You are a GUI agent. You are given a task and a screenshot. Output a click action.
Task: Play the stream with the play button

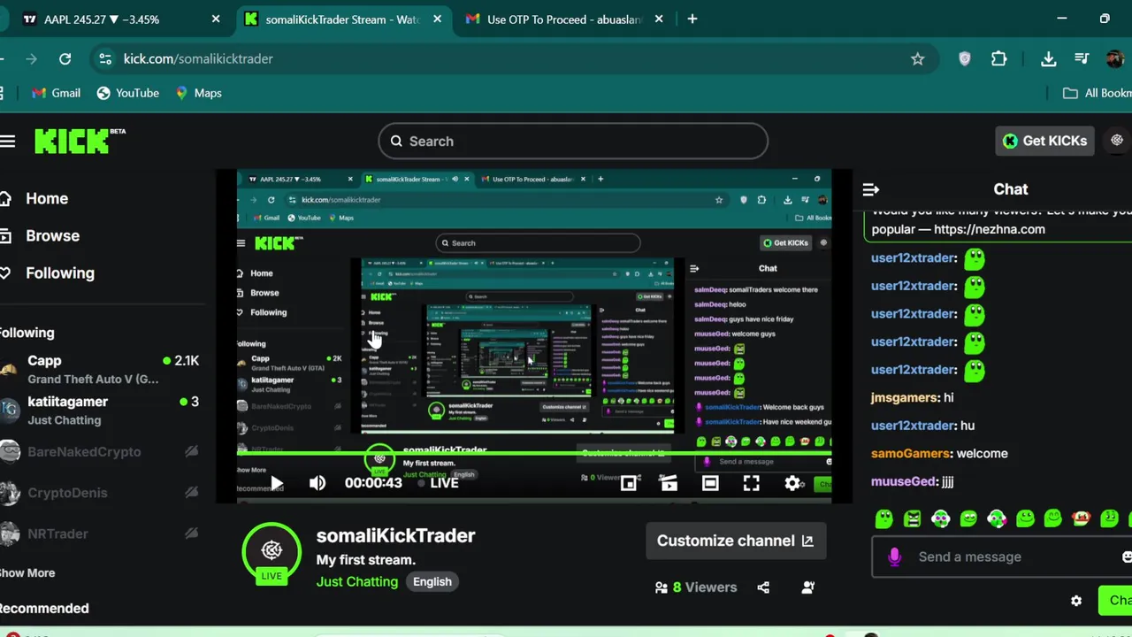tap(277, 483)
